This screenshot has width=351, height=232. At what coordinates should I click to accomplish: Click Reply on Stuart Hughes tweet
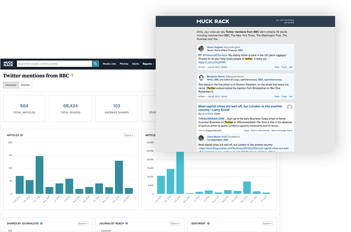(277, 67)
